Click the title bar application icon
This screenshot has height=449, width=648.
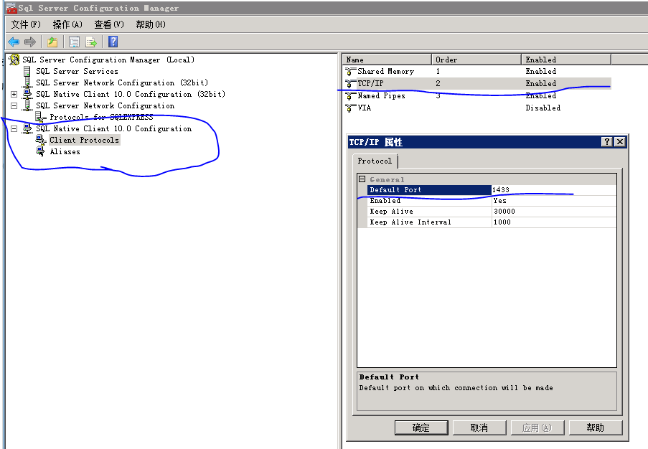point(11,8)
